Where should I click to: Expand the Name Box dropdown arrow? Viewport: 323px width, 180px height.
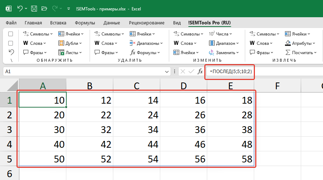pyautogui.click(x=167, y=71)
